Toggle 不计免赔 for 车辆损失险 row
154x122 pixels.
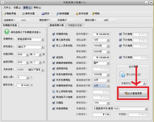coord(120,34)
